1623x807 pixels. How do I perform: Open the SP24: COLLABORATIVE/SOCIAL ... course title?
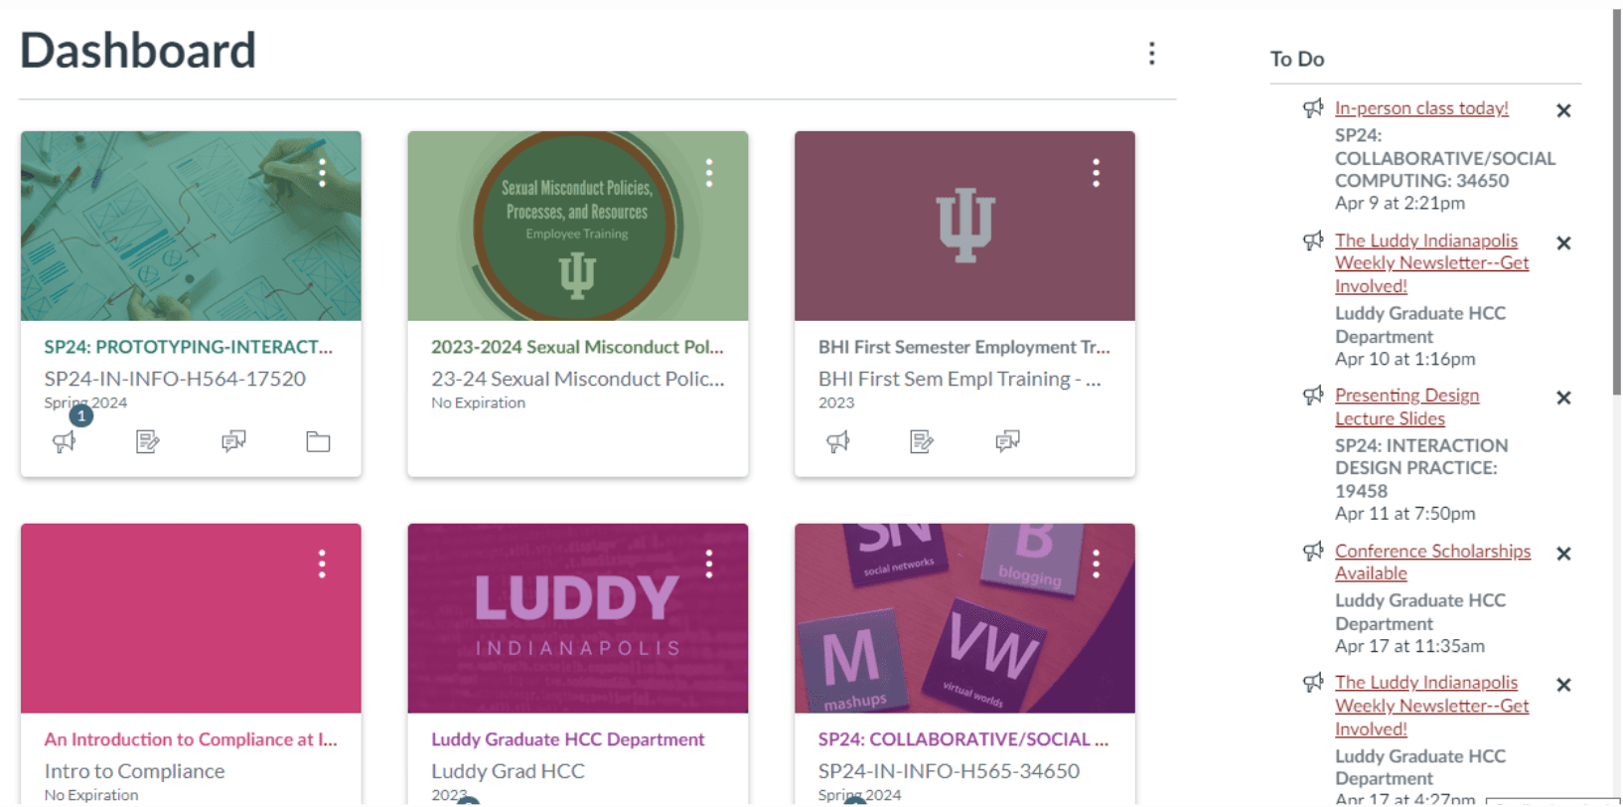point(963,739)
